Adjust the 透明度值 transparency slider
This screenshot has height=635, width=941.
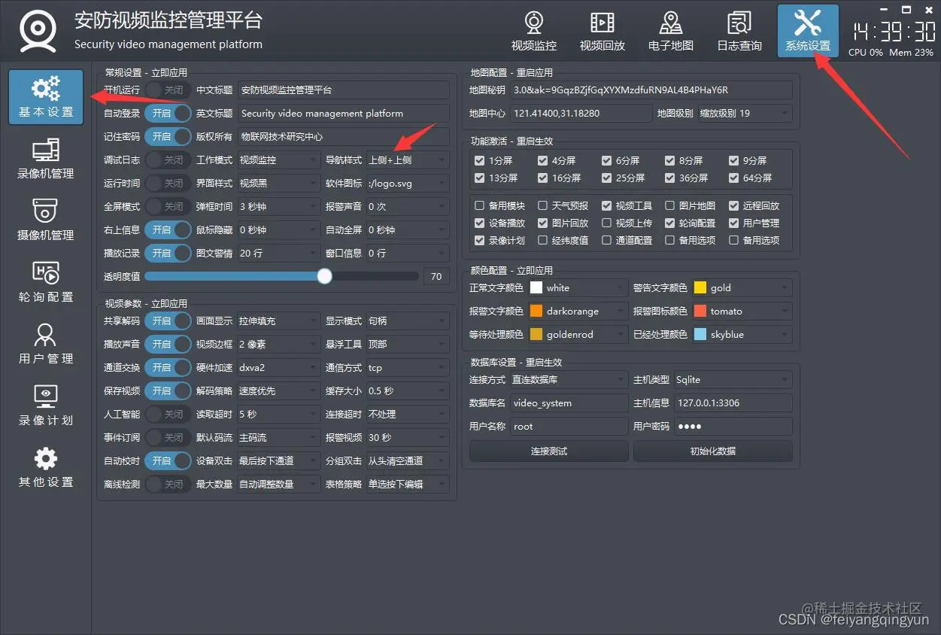pyautogui.click(x=324, y=276)
